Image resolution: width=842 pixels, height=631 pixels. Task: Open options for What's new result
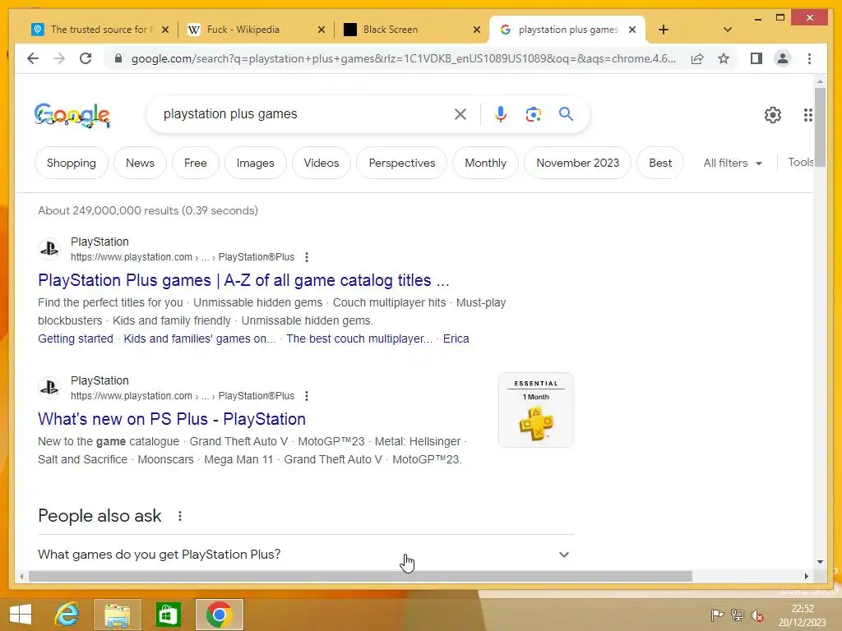(307, 396)
